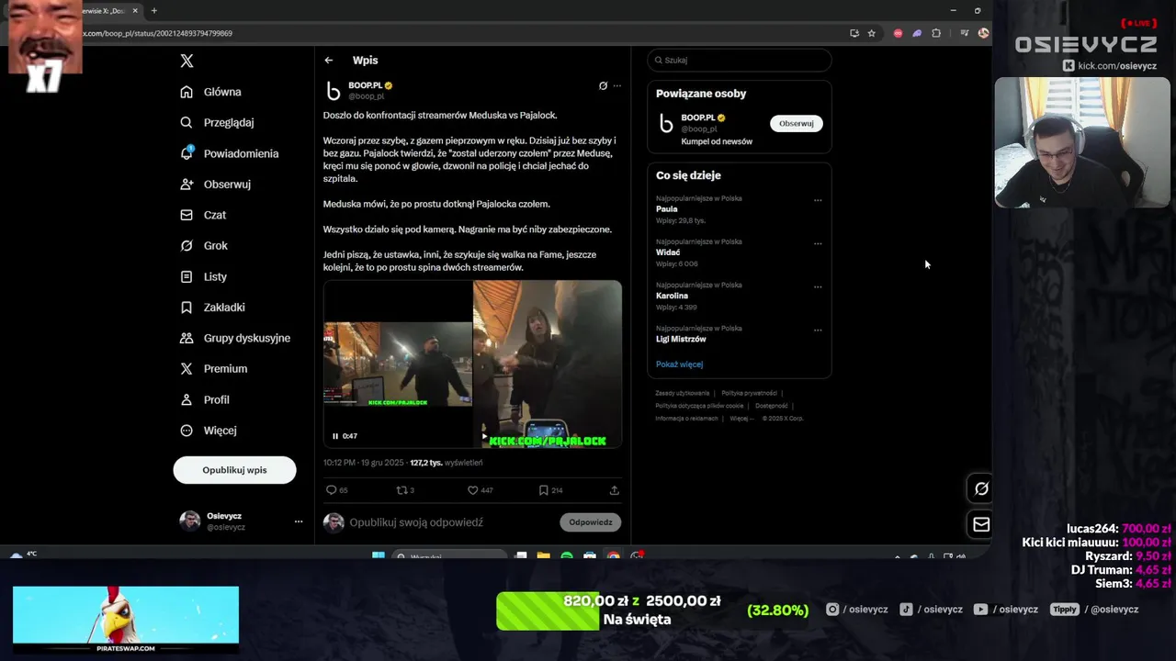Open a new browser tab
This screenshot has width=1176, height=661.
click(153, 11)
